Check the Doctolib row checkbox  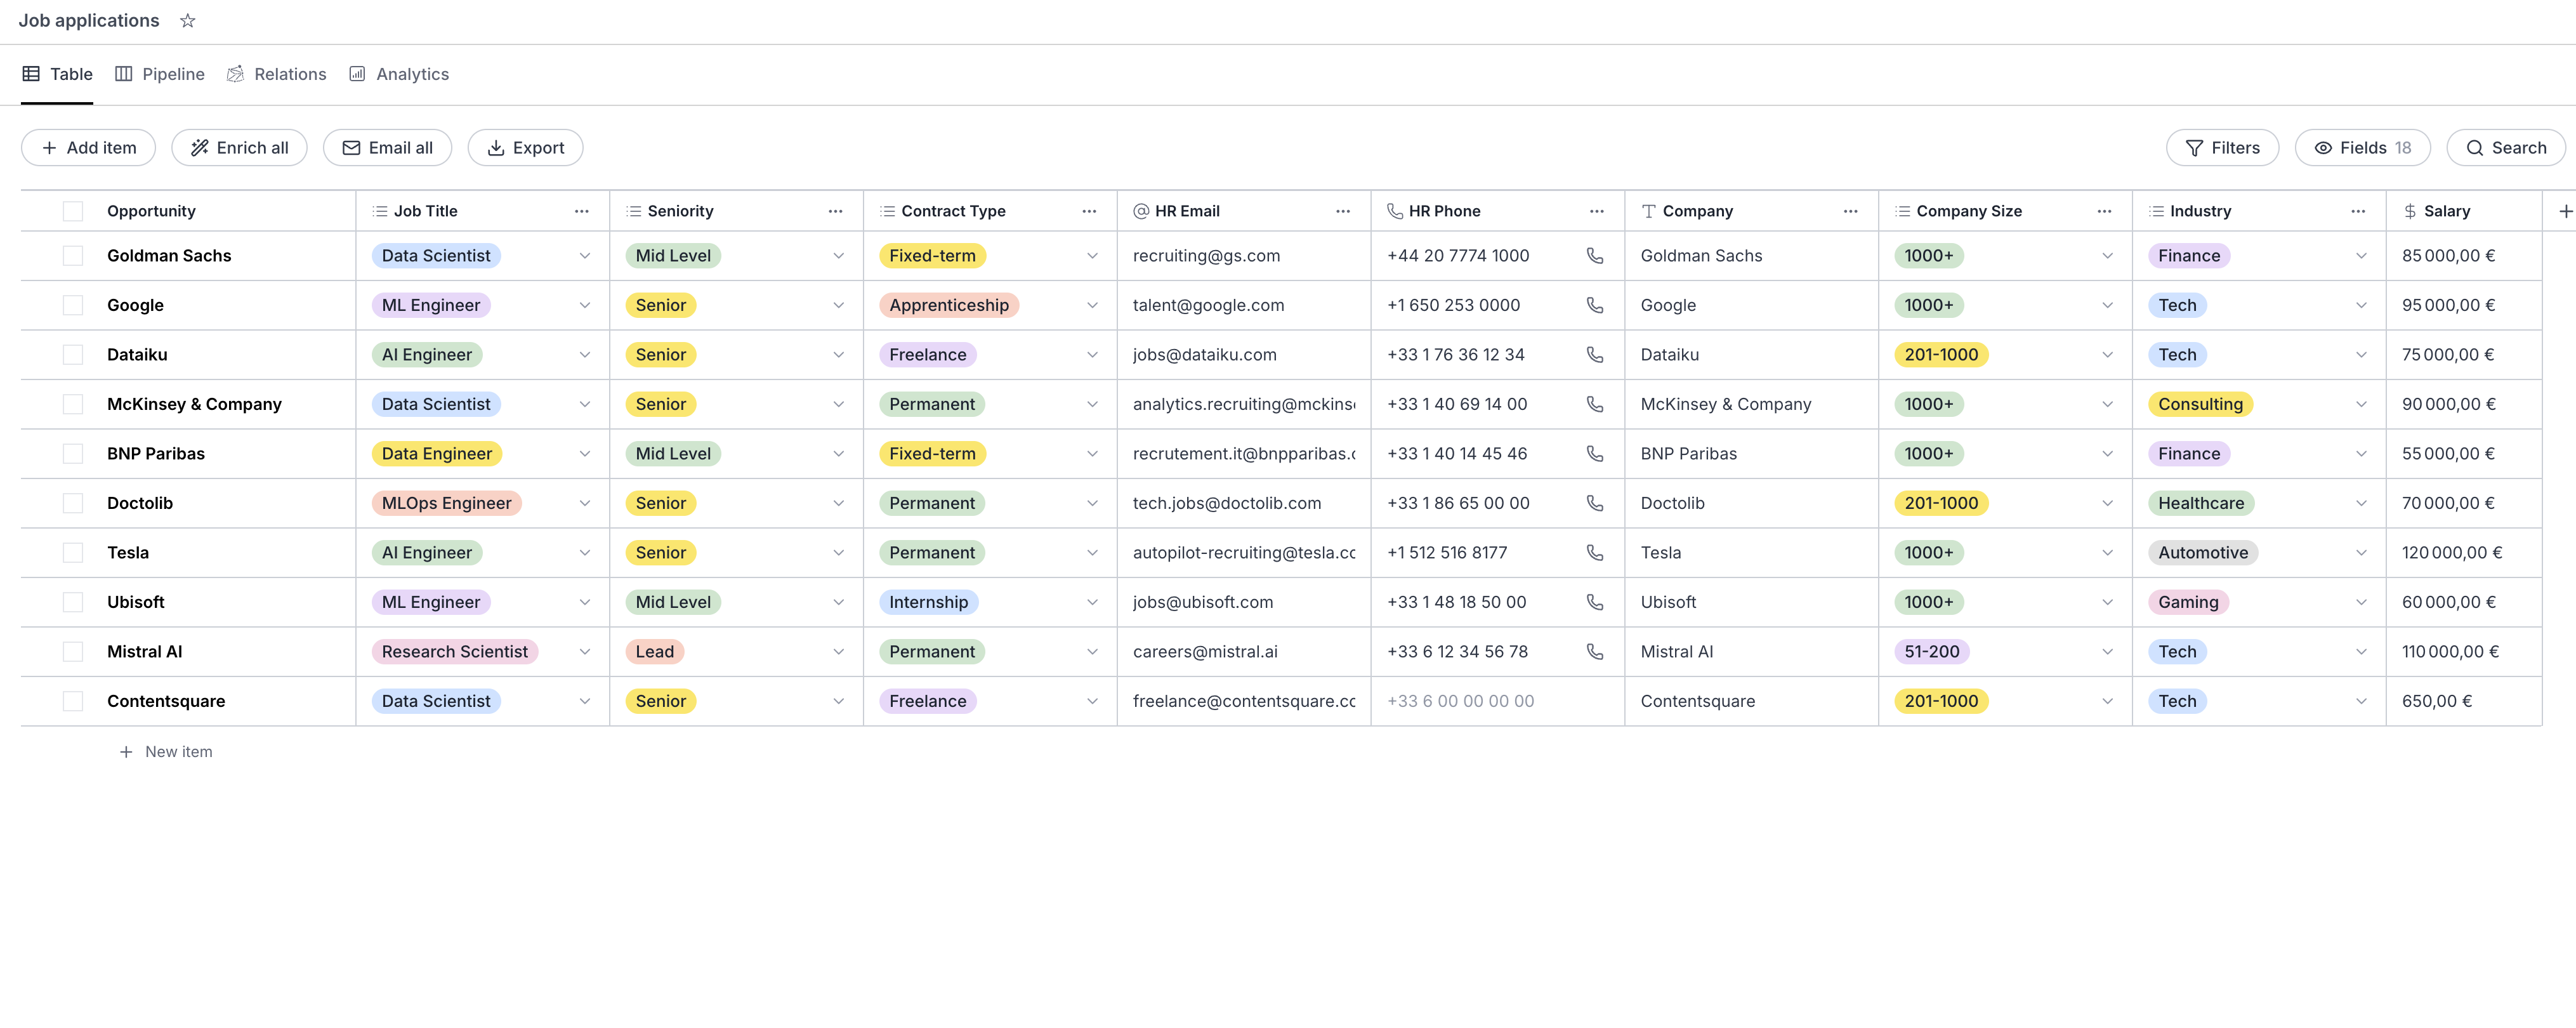[73, 503]
